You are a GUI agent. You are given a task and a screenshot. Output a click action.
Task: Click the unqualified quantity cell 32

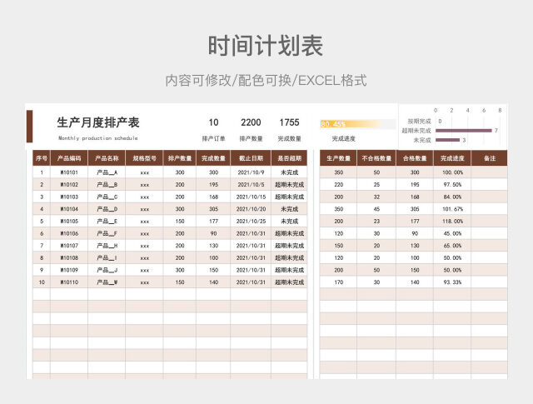[376, 197]
